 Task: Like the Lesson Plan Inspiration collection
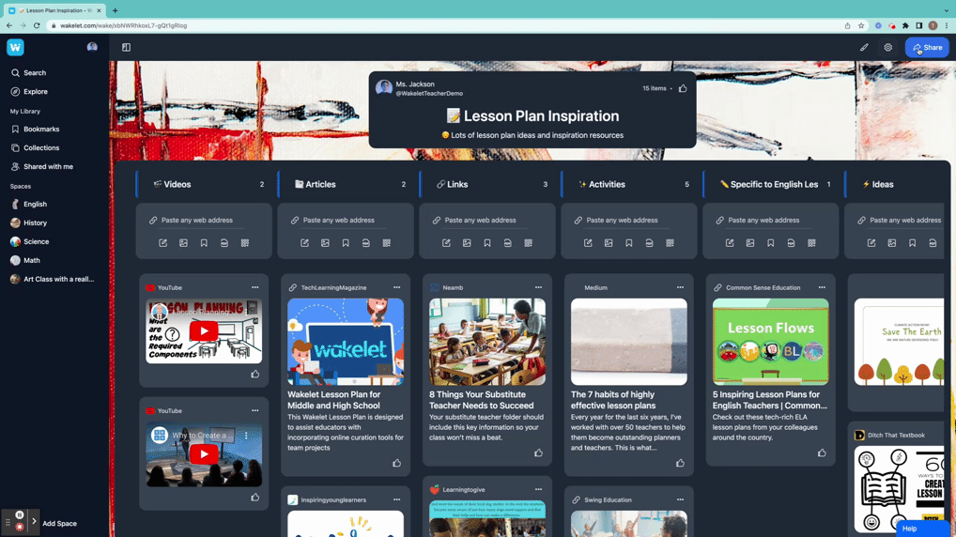click(x=683, y=88)
